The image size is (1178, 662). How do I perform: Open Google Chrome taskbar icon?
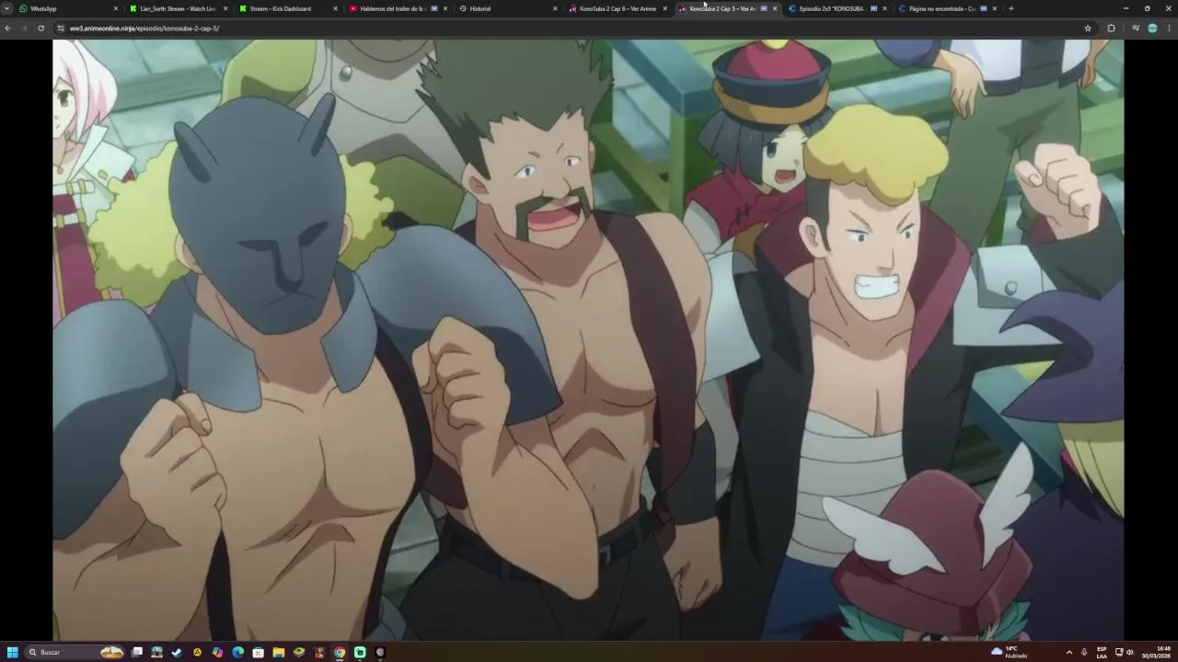[x=340, y=652]
